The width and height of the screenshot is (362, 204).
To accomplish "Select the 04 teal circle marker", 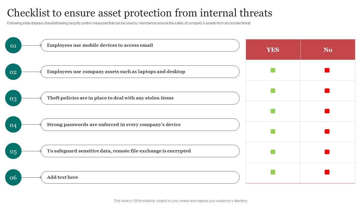I will point(13,125).
